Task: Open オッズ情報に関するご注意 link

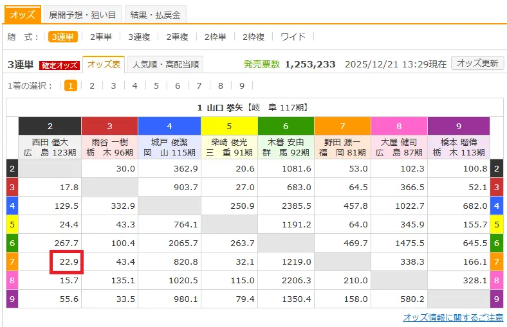Action: tap(453, 317)
